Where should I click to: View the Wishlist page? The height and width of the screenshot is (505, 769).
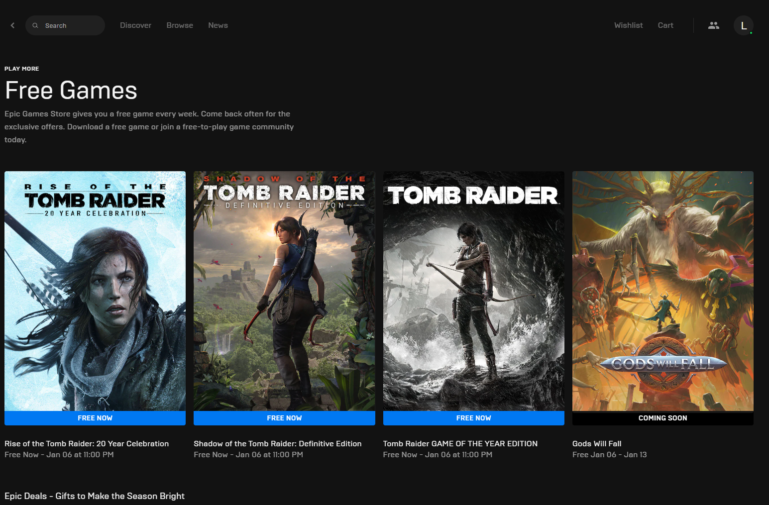[x=628, y=25]
